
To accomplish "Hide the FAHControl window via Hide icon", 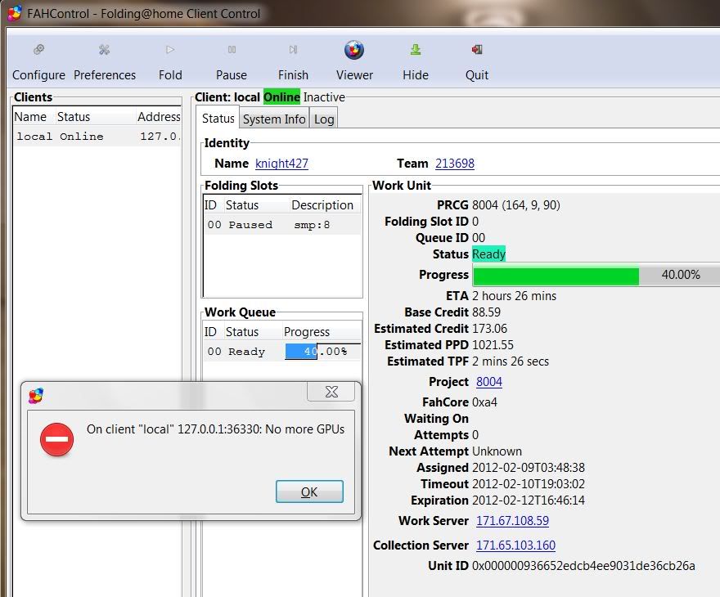I will [416, 50].
